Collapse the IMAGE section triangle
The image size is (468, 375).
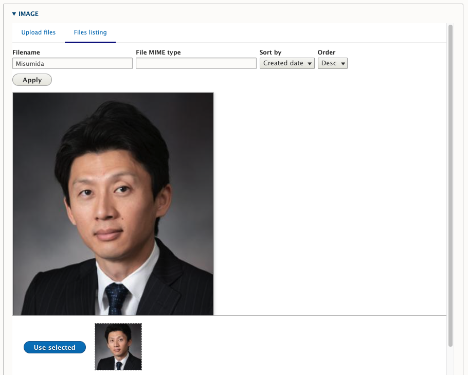coord(14,14)
